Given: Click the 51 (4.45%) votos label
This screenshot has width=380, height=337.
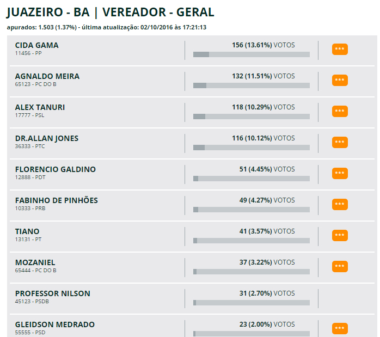Looking at the screenshot, I should tap(267, 169).
